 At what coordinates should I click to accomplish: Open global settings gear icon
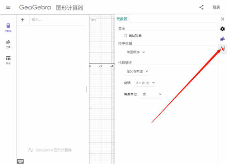pyautogui.click(x=222, y=29)
